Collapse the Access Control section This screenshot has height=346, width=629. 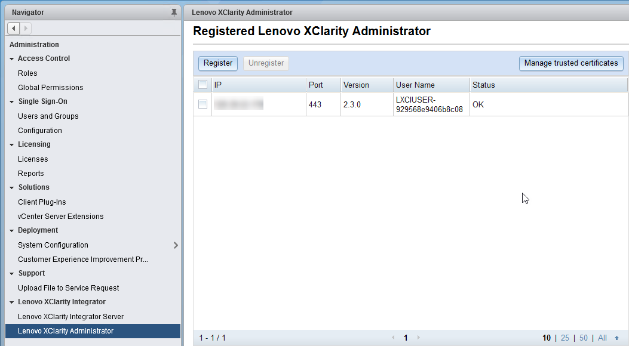coord(11,59)
